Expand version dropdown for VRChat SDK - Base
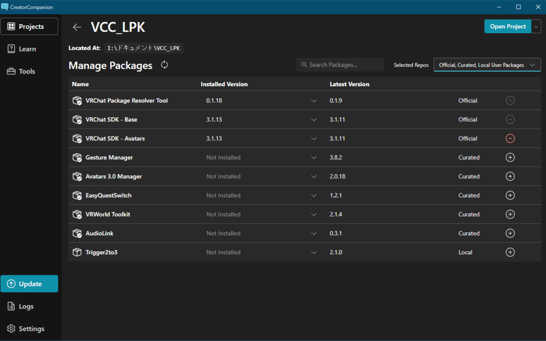 (314, 120)
